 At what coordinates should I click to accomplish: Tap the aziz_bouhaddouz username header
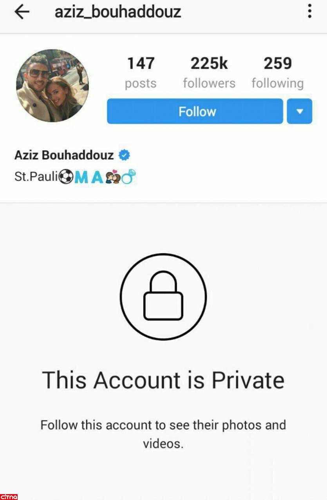point(118,12)
